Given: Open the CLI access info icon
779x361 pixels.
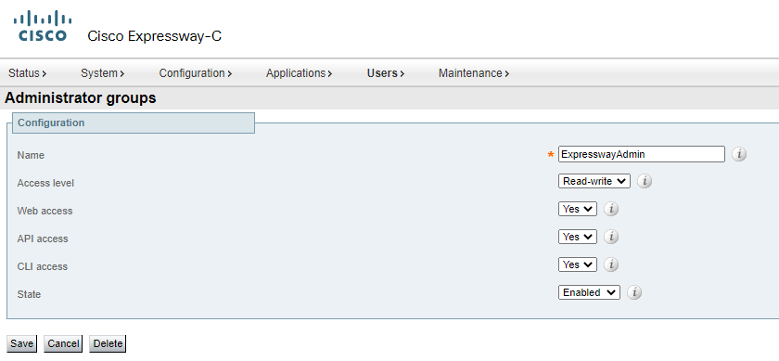Looking at the screenshot, I should (x=611, y=265).
